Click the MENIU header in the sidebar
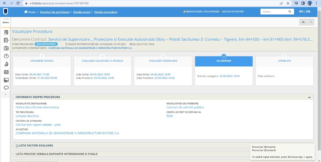The width and height of the screenshot is (321, 162). click(x=6, y=23)
